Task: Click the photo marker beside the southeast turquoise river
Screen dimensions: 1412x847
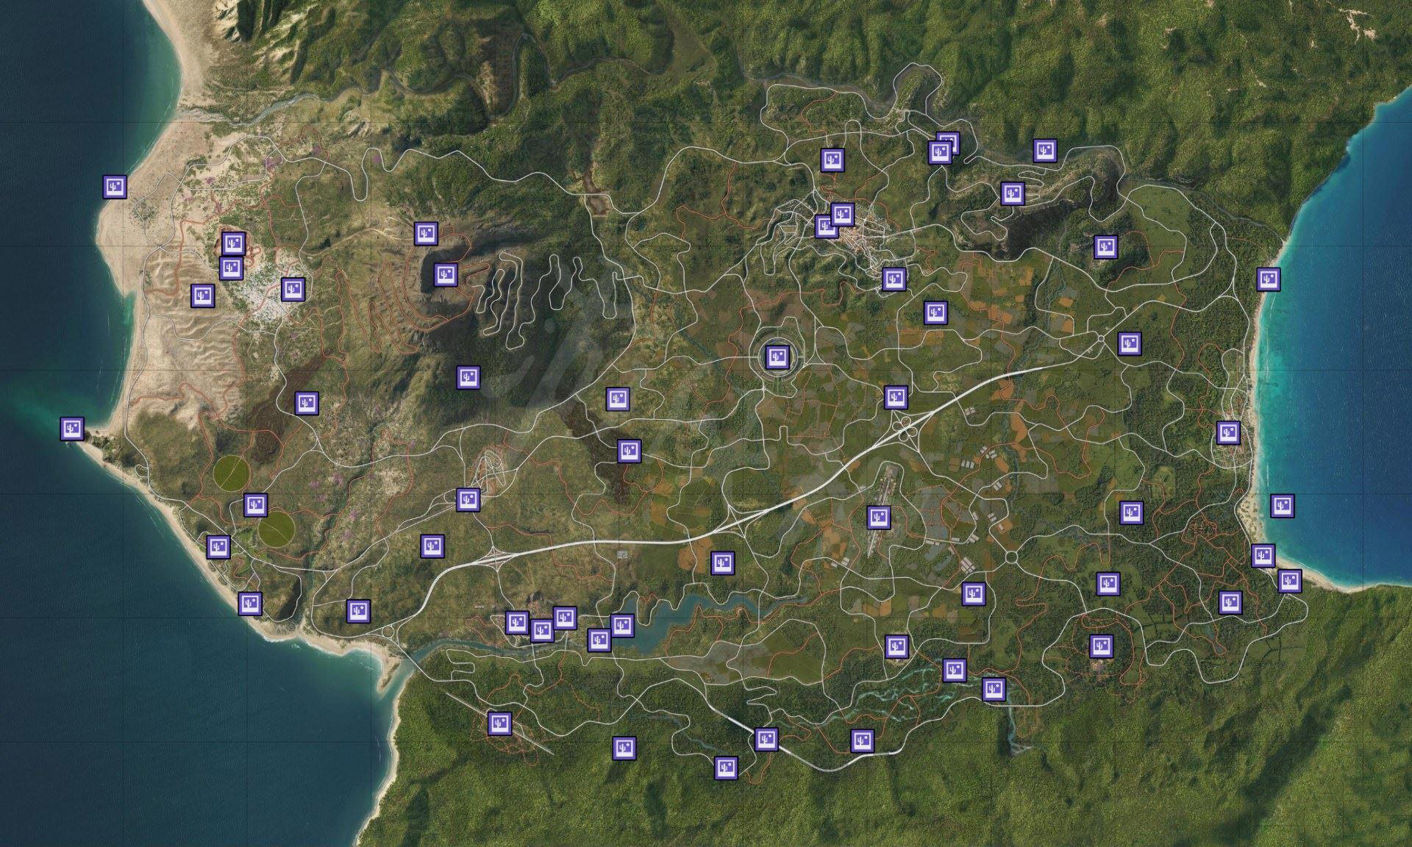Action: [994, 689]
